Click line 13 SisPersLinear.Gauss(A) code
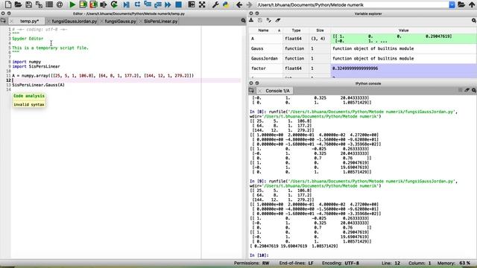This screenshot has height=268, width=477. tap(38, 85)
